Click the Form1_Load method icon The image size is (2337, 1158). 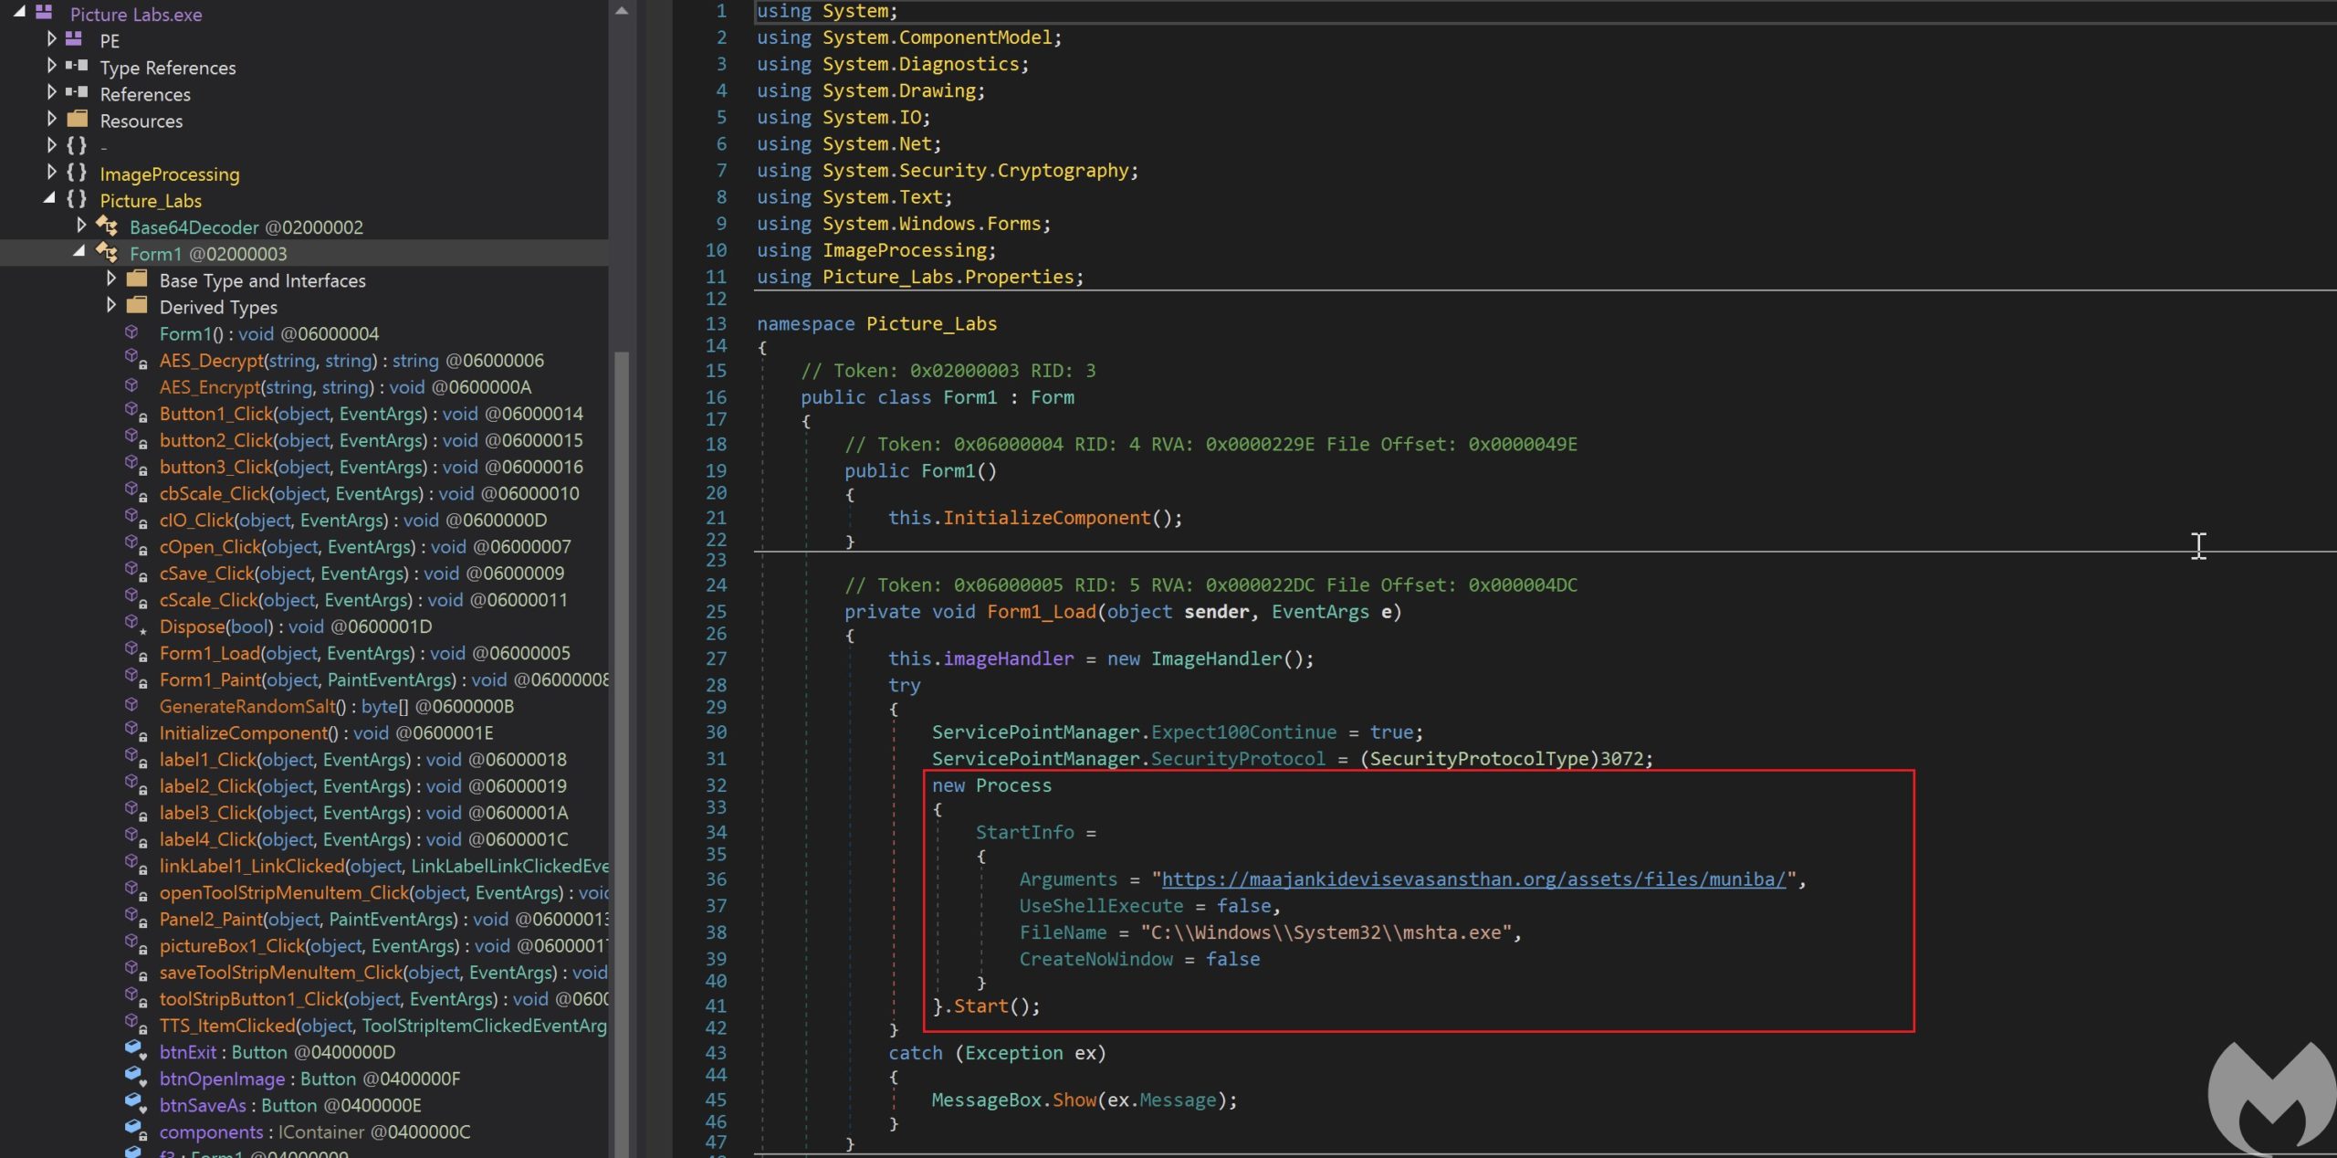point(136,652)
